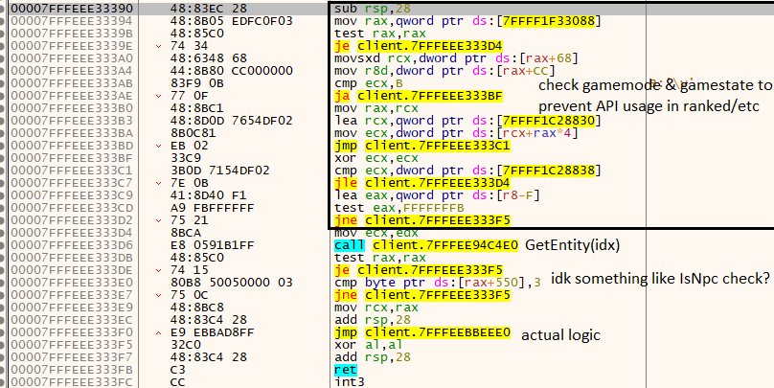Click 'mov ecx,dword ptr ds:[rcx+rax*4]' instruction
This screenshot has width=774, height=388.
pos(456,133)
